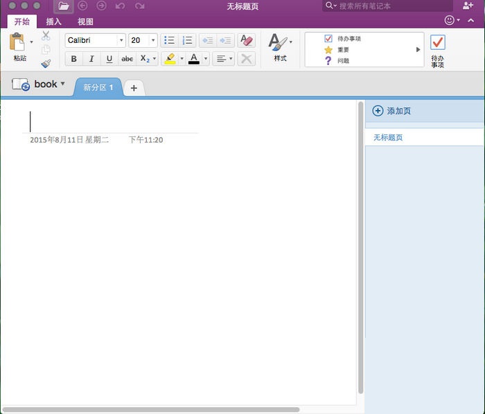Screen dimensions: 485x414
Task: Apply a numbered list
Action: coord(187,40)
